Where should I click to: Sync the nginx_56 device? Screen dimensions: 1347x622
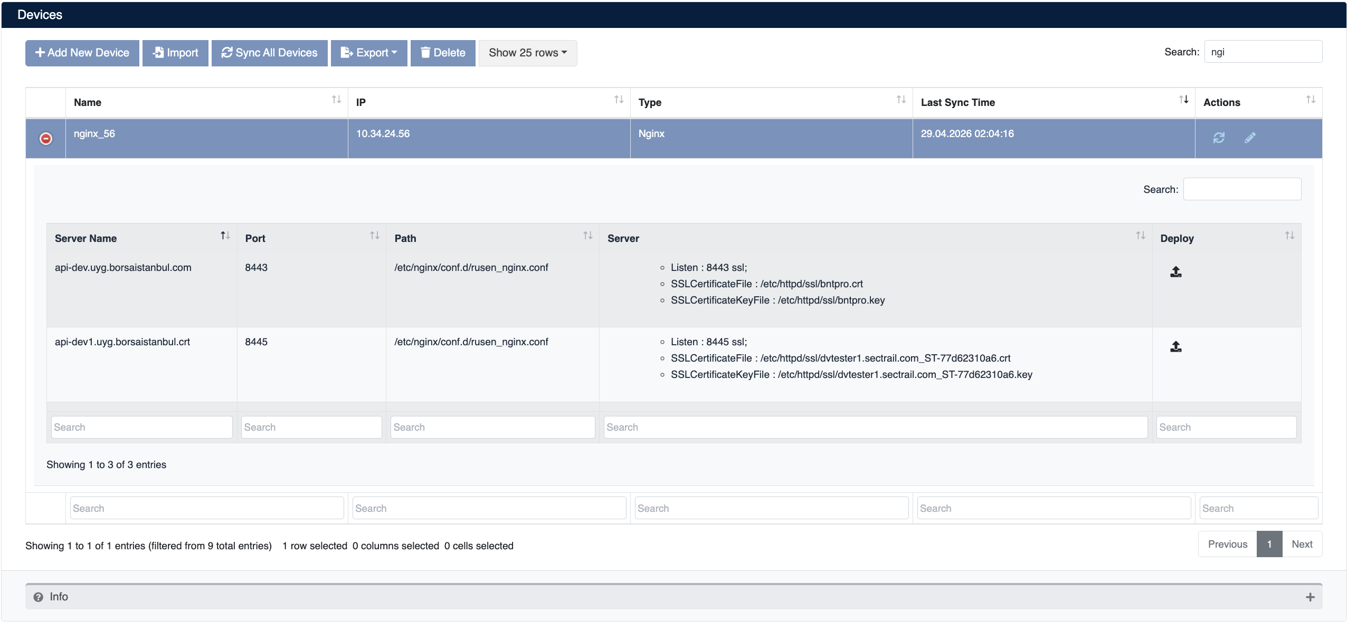1219,138
